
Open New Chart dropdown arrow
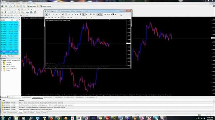[4, 6]
